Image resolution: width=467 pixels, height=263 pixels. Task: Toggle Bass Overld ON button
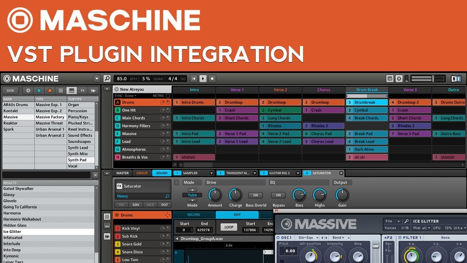[255, 195]
